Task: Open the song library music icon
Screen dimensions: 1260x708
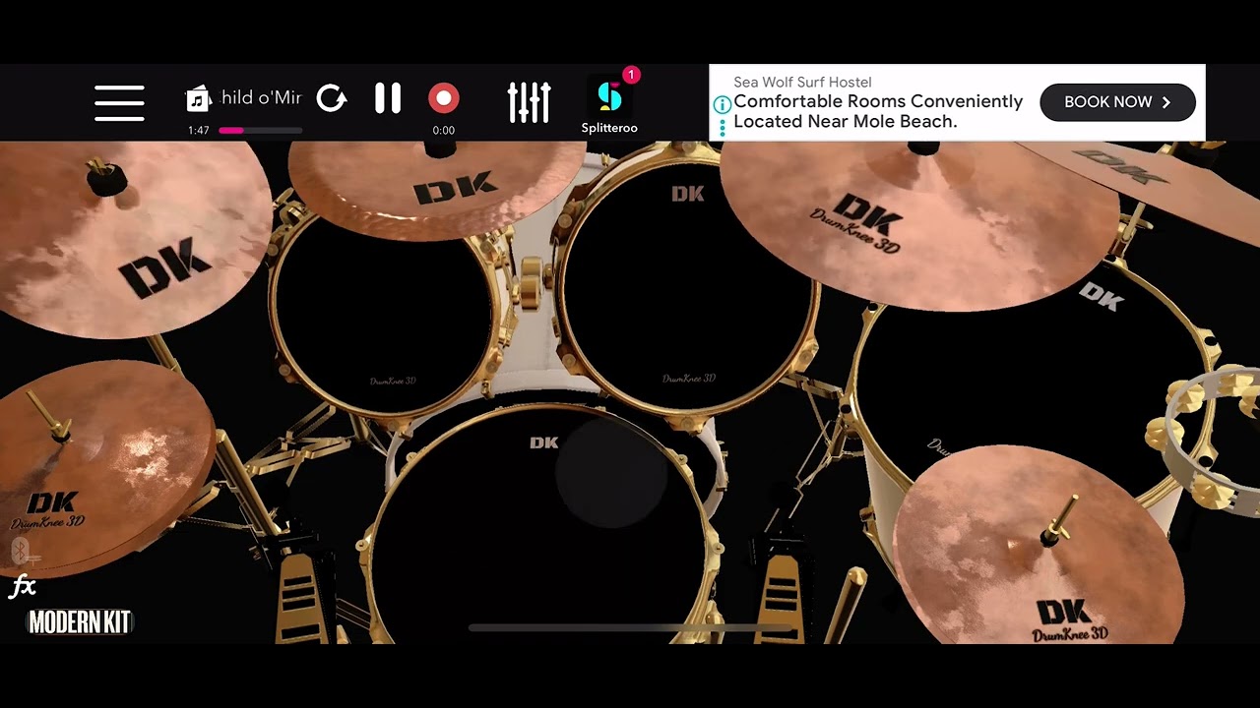Action: pyautogui.click(x=198, y=99)
